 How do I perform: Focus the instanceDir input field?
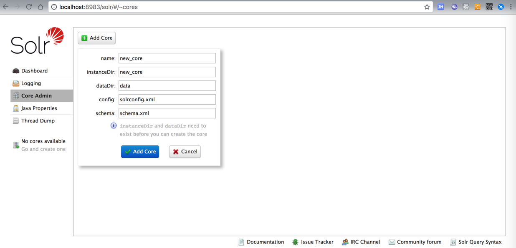point(167,72)
